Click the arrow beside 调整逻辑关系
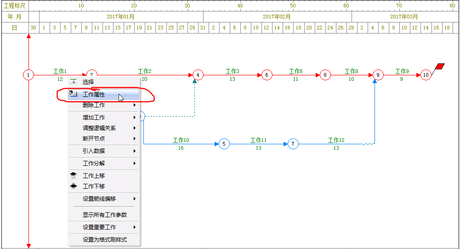460x249 pixels. coord(134,128)
